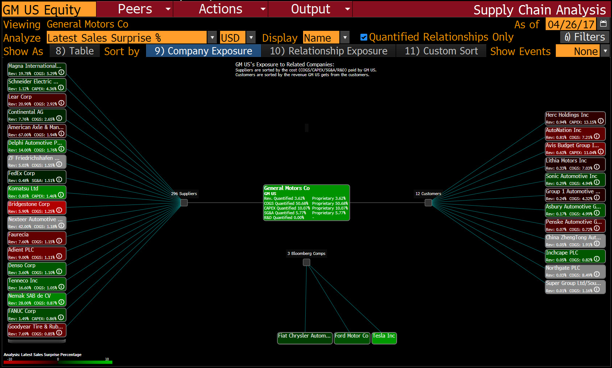Image resolution: width=612 pixels, height=368 pixels.
Task: Click info icon on ZF Friedrichshafen card
Action: point(59,164)
